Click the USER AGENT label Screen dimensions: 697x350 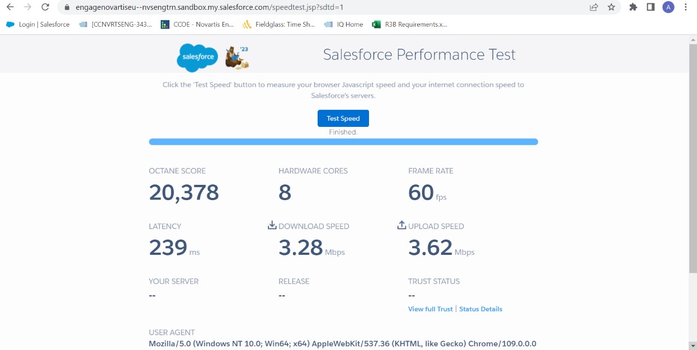172,332
